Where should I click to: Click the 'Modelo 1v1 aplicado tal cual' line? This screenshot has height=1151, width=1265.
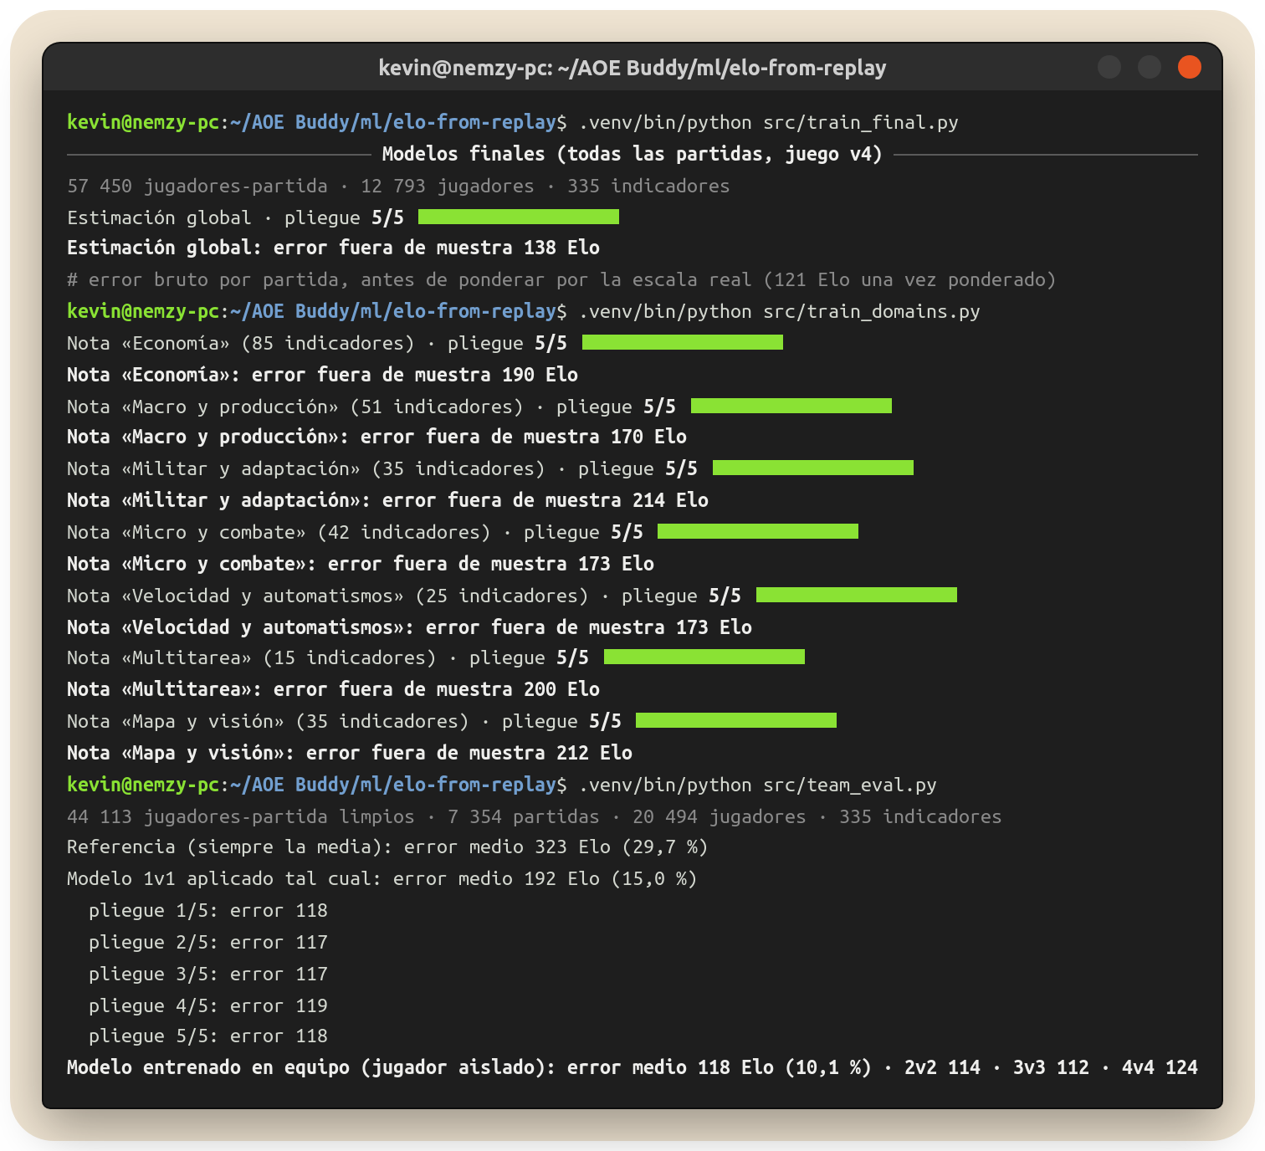(x=382, y=878)
